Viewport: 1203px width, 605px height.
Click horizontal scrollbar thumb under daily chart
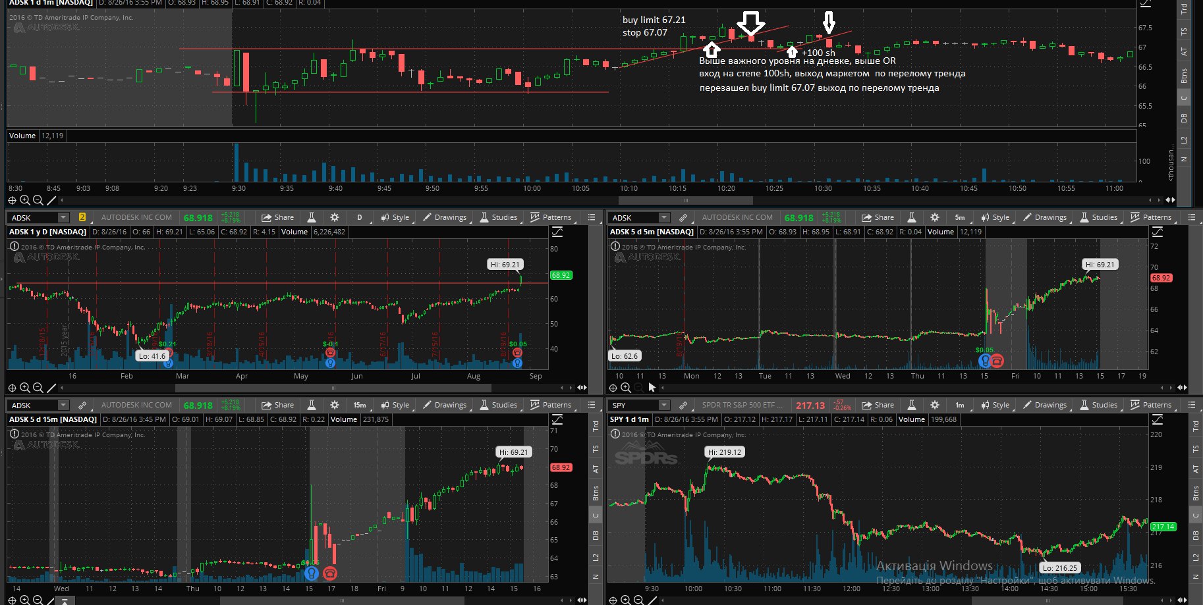pyautogui.click(x=333, y=388)
